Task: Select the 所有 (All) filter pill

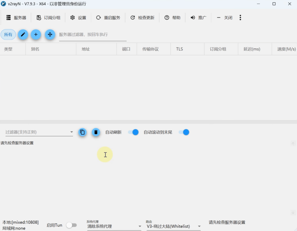Action: 8,34
